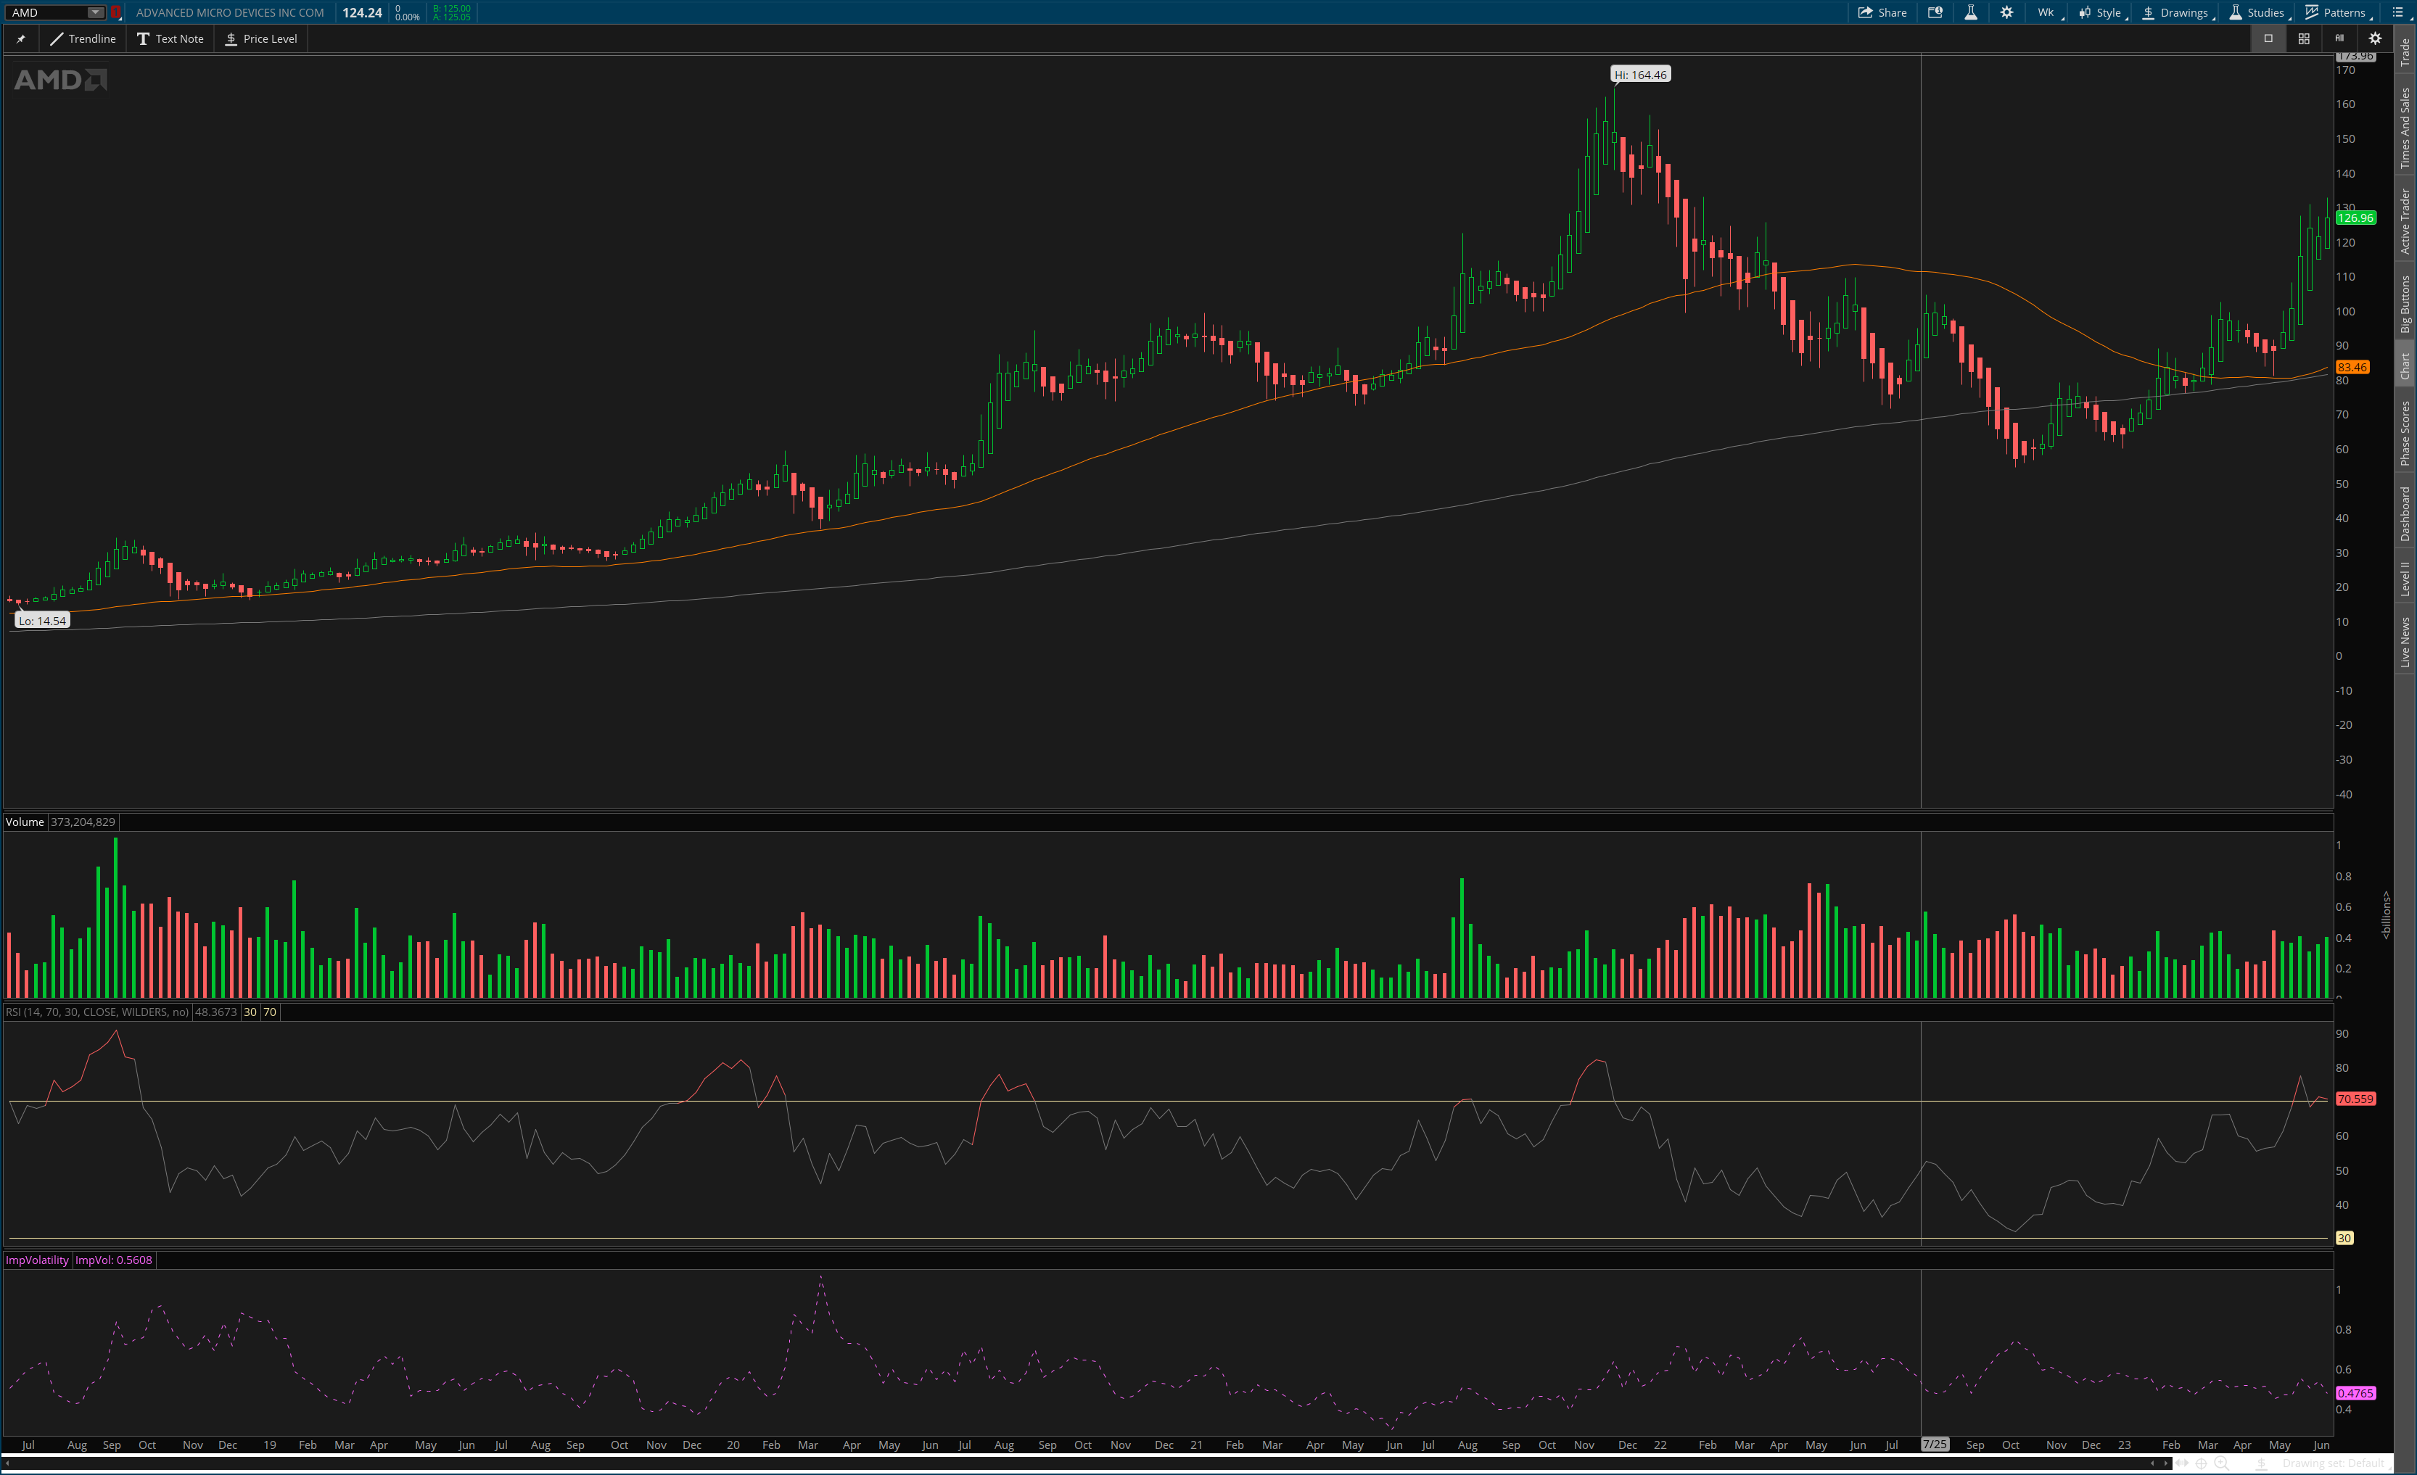Screen dimensions: 2417x1475
Task: Click the scroll left arrow at bottom
Action: [x=7, y=1464]
